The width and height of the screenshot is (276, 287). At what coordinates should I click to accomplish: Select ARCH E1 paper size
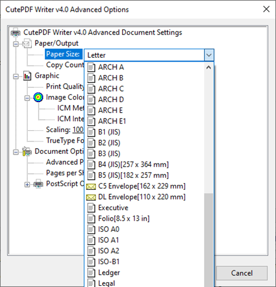pos(144,121)
